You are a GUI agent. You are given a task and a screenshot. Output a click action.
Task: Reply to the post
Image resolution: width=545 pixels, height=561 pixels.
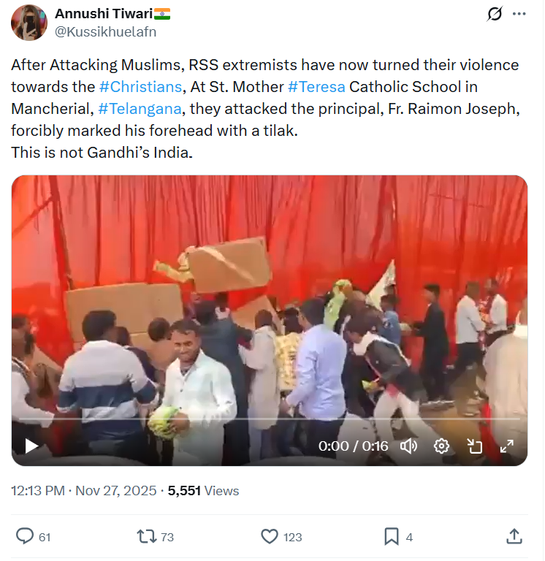(x=26, y=536)
